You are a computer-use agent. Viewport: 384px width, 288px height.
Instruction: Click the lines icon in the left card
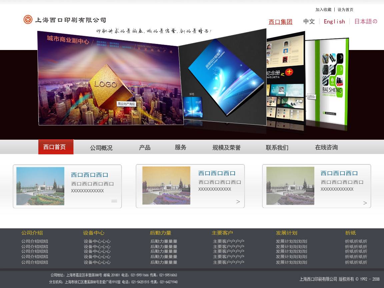point(114,201)
